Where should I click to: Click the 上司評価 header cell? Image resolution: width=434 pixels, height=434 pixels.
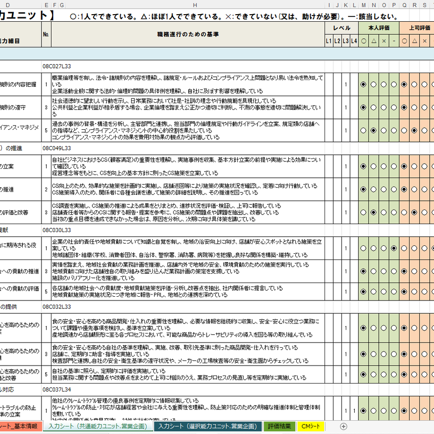click(417, 28)
